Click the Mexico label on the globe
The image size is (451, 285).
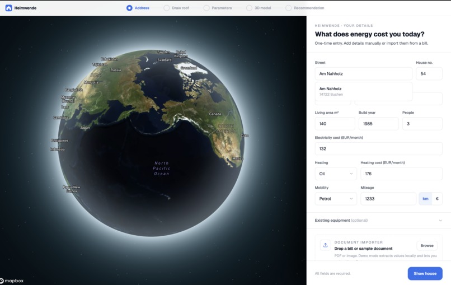pyautogui.click(x=238, y=158)
